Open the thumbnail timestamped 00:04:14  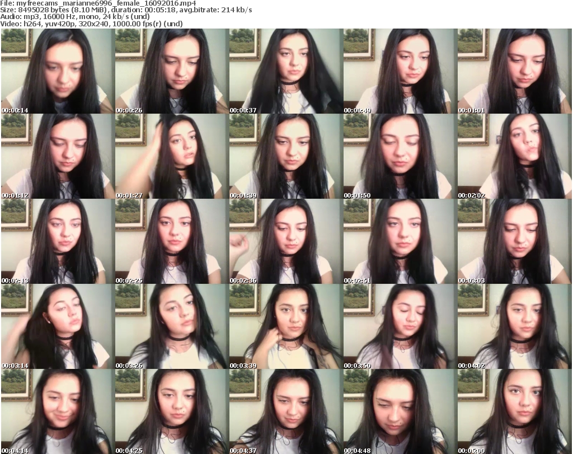click(58, 411)
